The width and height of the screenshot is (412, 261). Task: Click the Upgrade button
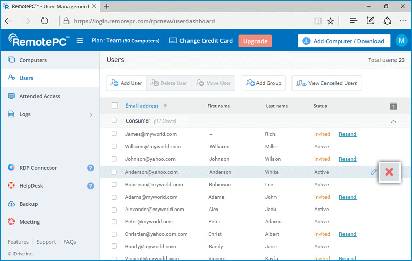point(255,41)
